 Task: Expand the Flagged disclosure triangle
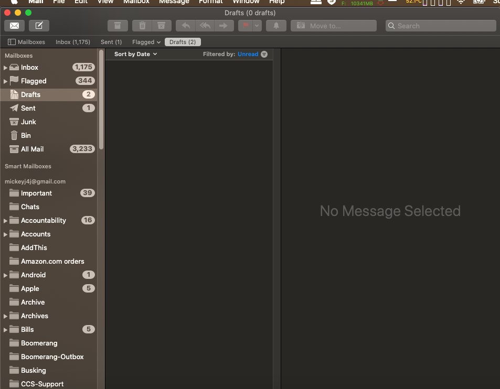tap(5, 81)
